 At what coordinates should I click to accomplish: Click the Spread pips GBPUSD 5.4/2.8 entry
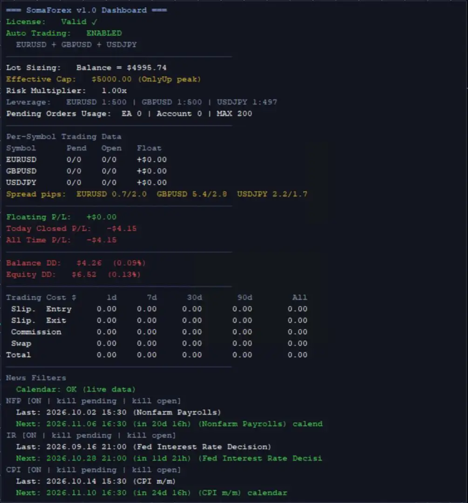tap(192, 194)
